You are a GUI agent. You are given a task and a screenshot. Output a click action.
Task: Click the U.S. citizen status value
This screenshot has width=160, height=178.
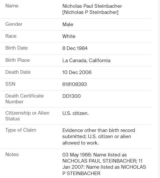(75, 113)
